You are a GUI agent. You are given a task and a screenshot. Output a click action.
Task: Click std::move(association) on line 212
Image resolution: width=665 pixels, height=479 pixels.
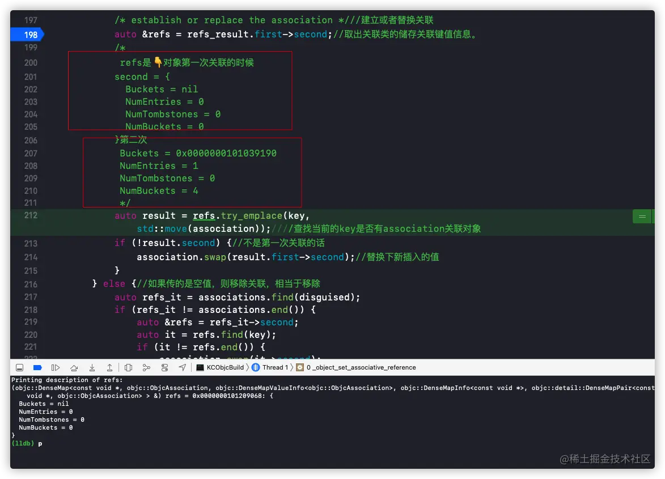(x=201, y=229)
